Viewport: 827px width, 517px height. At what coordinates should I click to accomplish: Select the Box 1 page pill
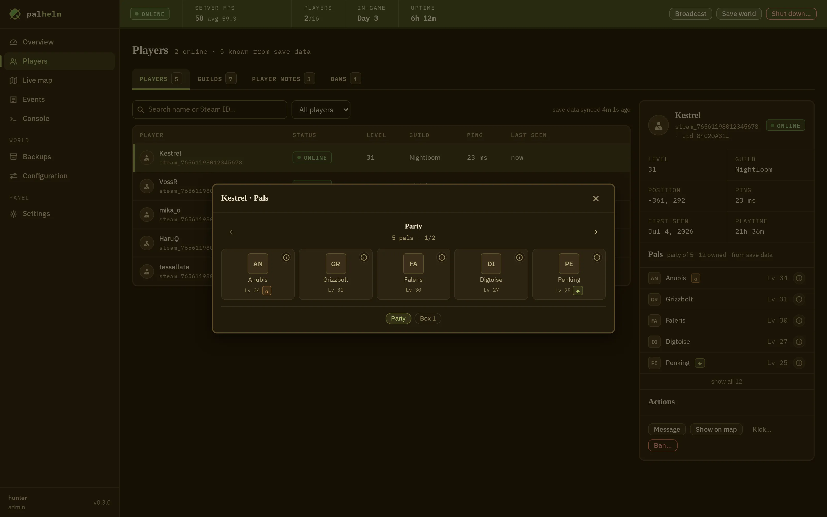pos(428,319)
